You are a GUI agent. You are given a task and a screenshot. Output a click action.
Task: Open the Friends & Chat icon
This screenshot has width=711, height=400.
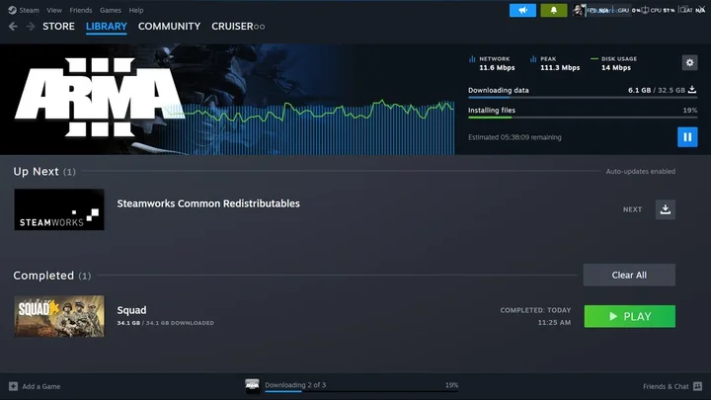(x=698, y=386)
